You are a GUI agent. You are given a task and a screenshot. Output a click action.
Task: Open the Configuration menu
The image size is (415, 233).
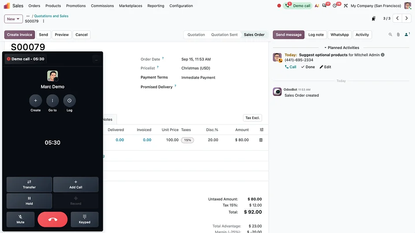click(x=181, y=6)
